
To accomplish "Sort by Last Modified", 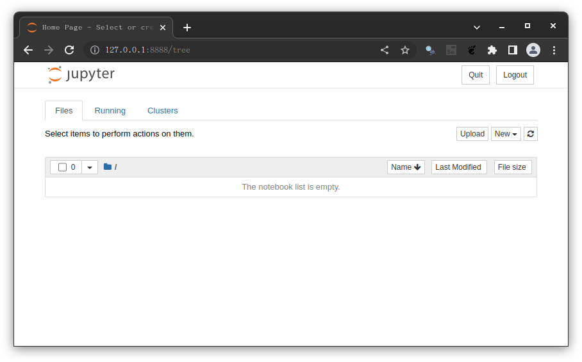I will tap(459, 167).
